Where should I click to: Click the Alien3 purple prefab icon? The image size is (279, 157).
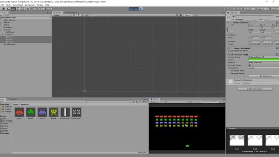(x=42, y=112)
